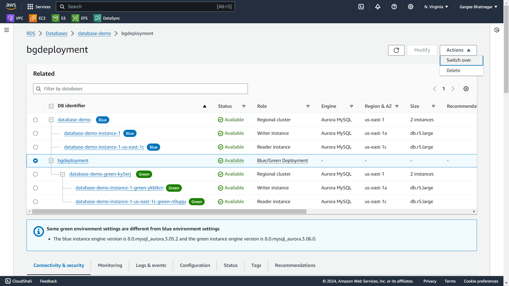This screenshot has height=286, width=509.
Task: Click the table's horizontal scrollbar
Action: [169, 212]
